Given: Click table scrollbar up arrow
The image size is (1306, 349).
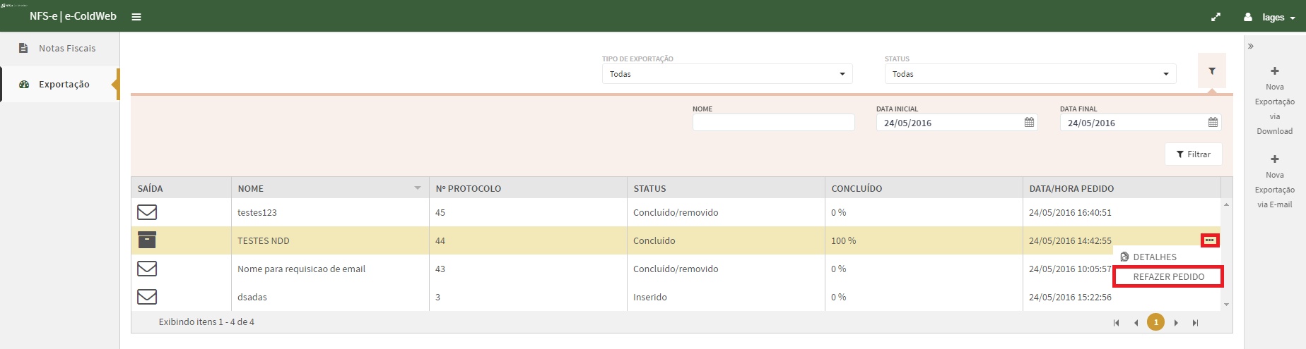Looking at the screenshot, I should tap(1227, 204).
